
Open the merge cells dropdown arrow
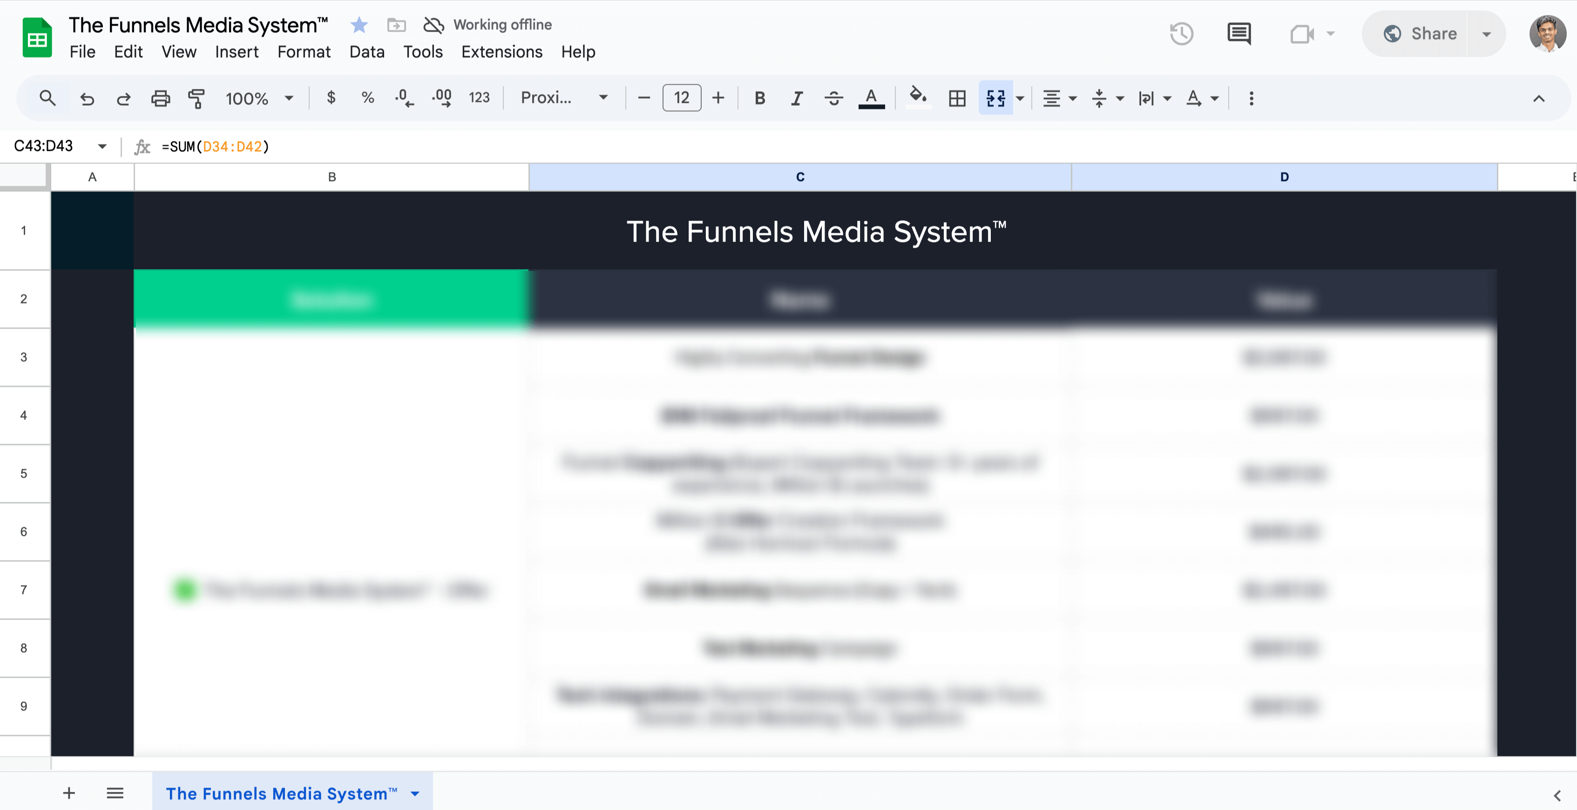pos(1020,98)
